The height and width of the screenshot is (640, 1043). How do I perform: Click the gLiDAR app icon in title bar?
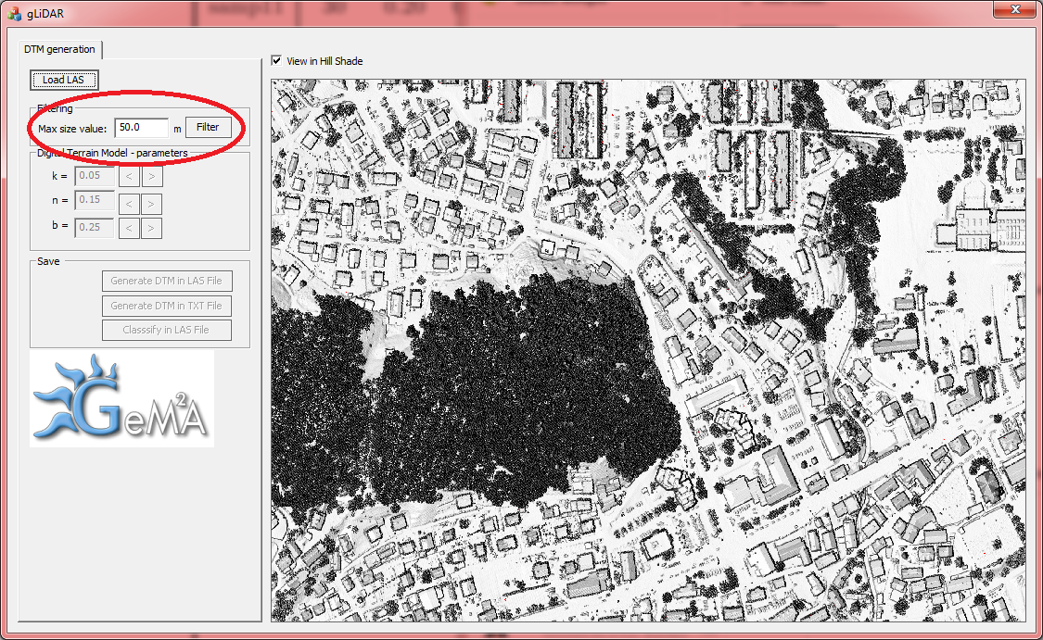point(14,13)
